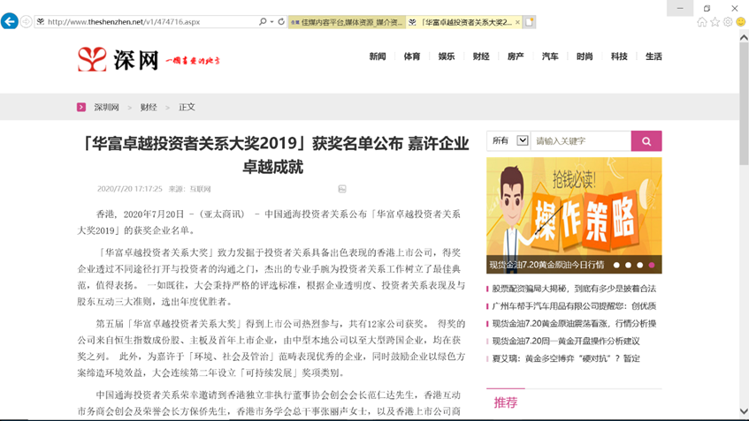Open a new tab with the blank tab button
Viewport: 749px width, 421px height.
[x=530, y=22]
